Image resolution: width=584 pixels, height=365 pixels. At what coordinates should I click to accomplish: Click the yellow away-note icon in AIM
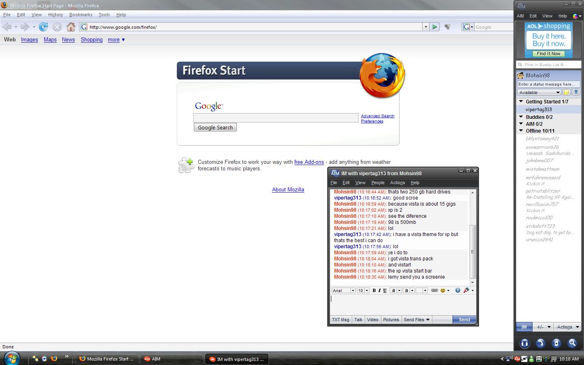[567, 92]
